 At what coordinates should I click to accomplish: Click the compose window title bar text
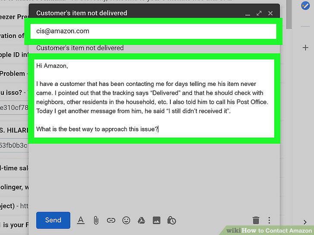pyautogui.click(x=82, y=13)
